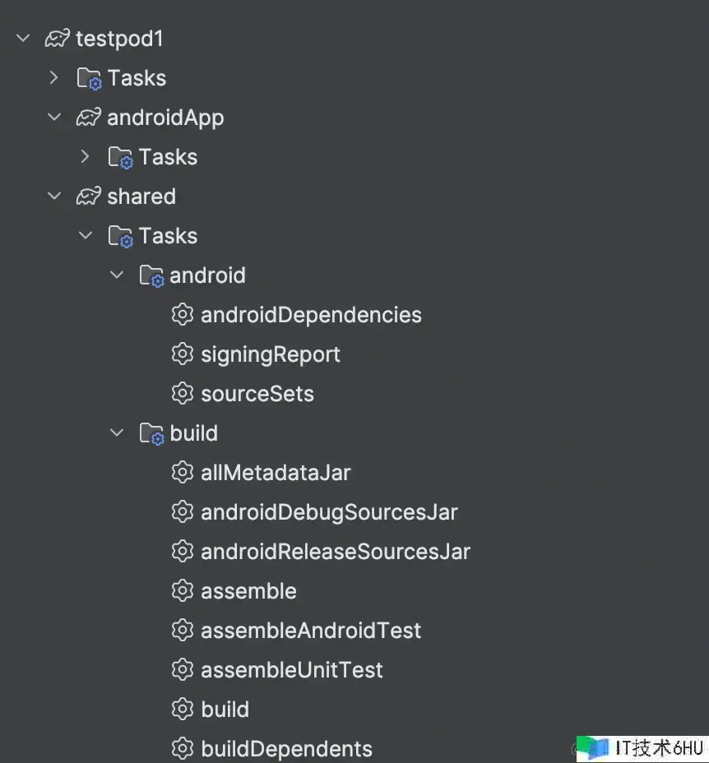
Task: Click the Gradle elephant icon beside testpod1
Action: point(58,39)
